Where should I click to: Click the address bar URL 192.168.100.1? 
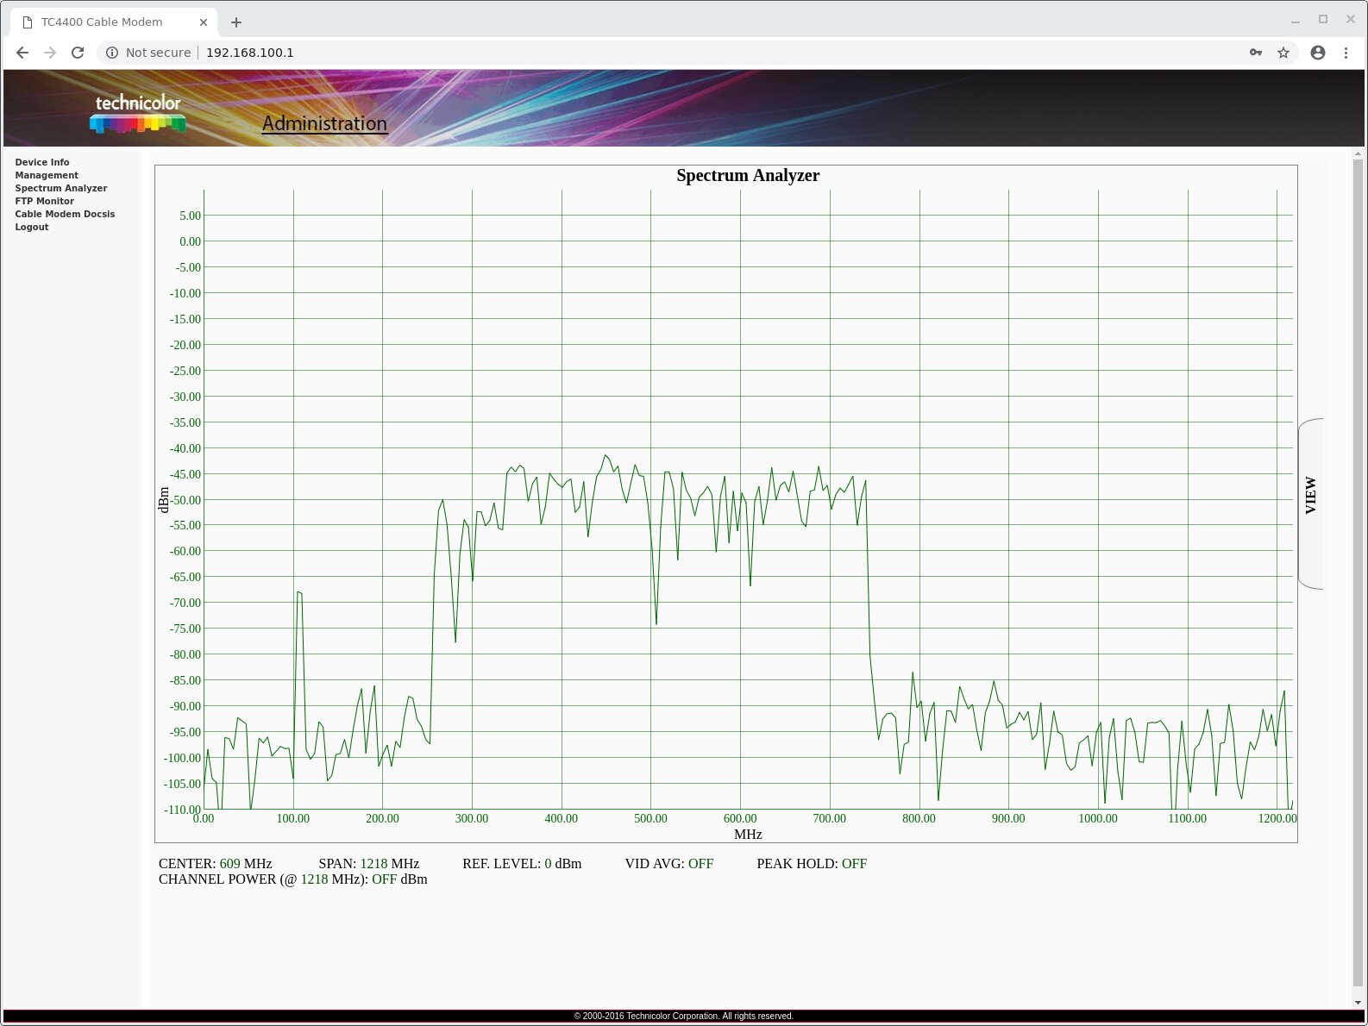(x=250, y=53)
